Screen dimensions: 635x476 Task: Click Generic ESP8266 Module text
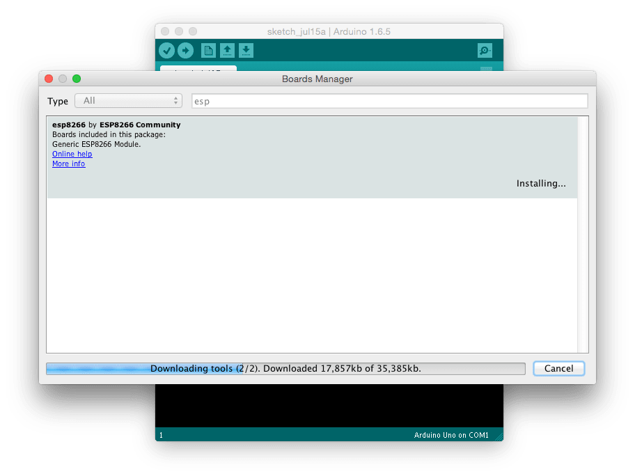[96, 144]
